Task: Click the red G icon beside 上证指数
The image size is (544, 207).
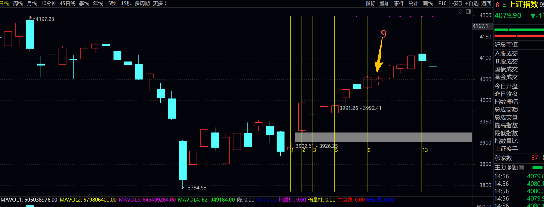Action: pyautogui.click(x=497, y=5)
